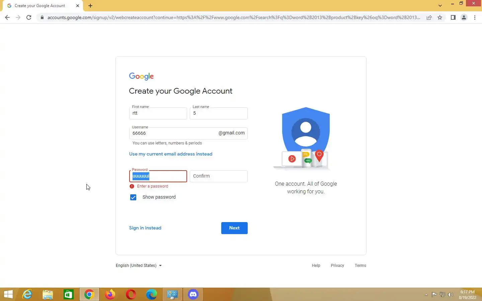Share this page via share icon
This screenshot has width=482, height=301.
point(429,17)
